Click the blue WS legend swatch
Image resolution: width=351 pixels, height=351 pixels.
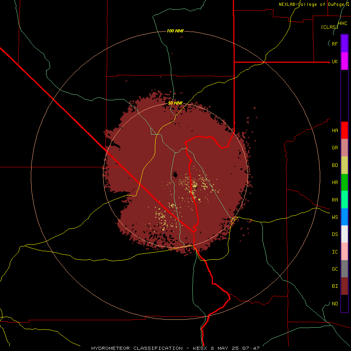click(344, 217)
